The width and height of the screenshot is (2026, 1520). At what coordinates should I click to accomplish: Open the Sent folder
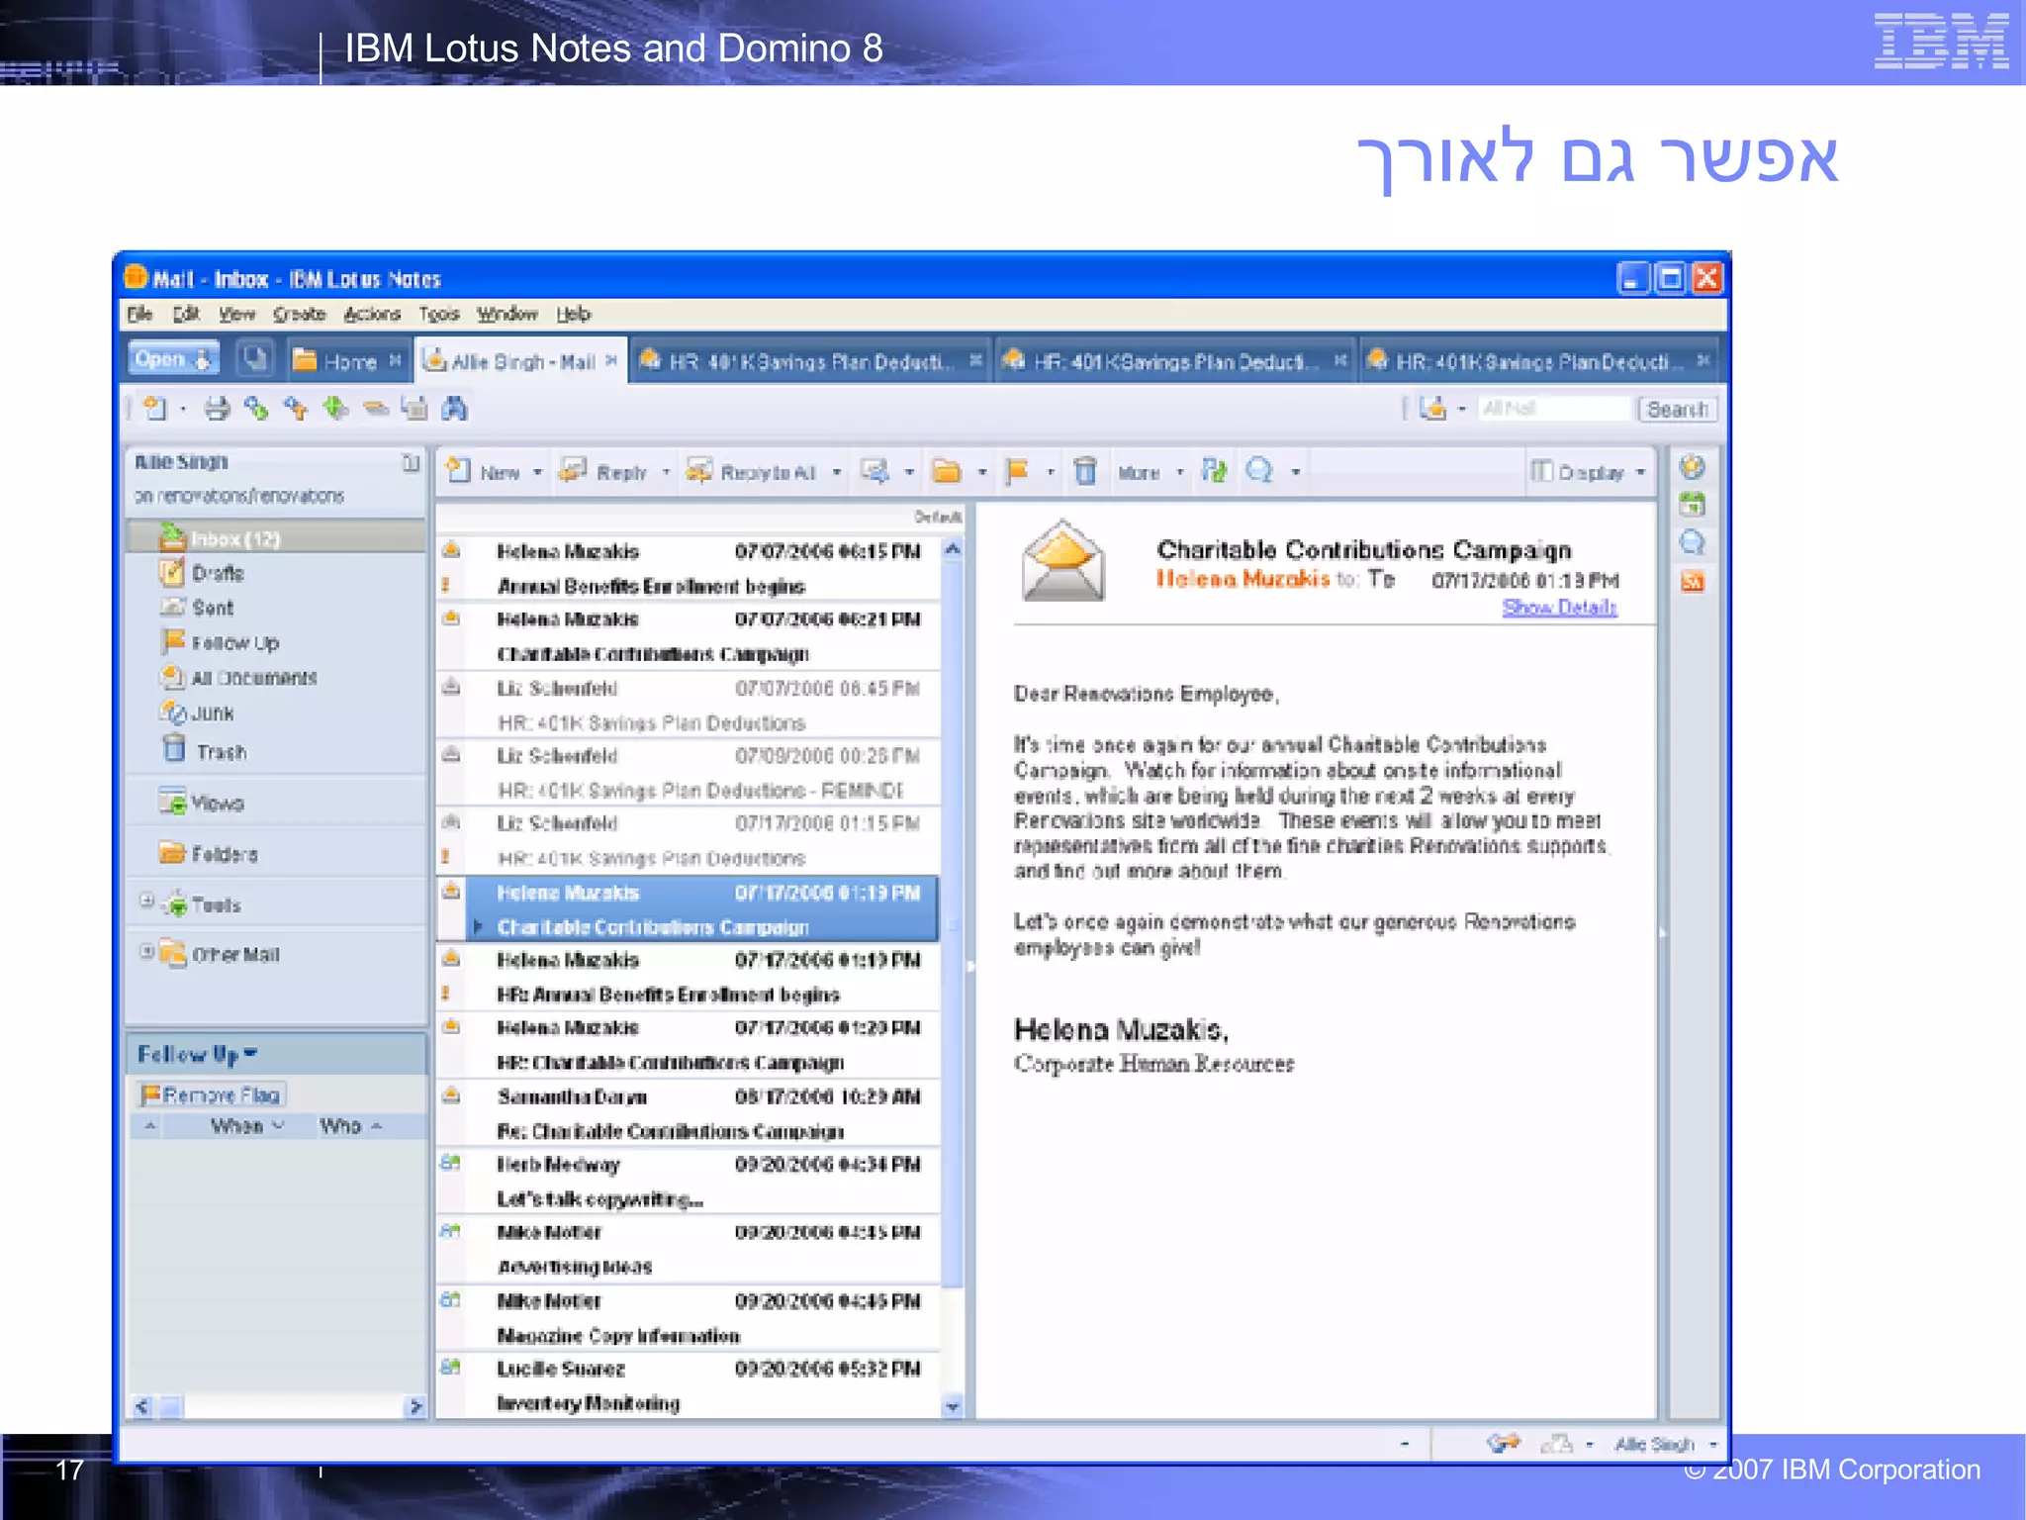(212, 608)
